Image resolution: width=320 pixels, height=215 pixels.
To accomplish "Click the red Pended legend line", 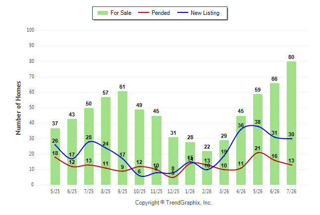I will 144,12.
